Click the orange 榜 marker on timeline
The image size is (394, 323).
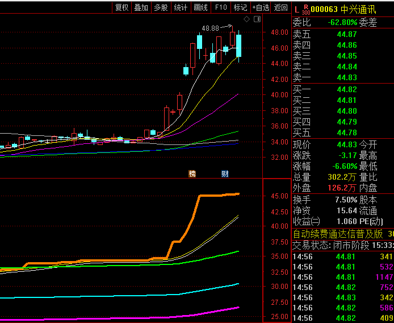tap(192, 173)
